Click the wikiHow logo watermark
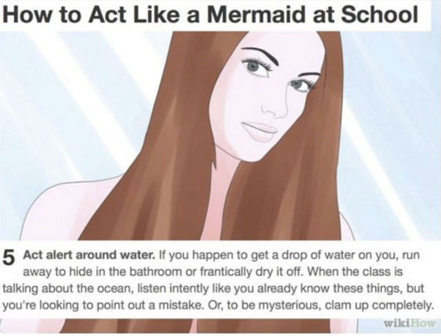The width and height of the screenshot is (441, 336). pos(410,324)
